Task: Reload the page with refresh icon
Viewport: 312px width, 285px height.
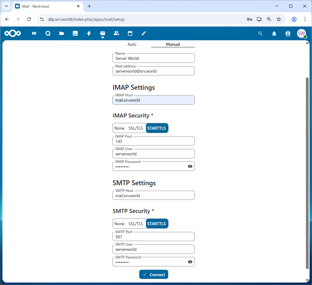Action: point(29,19)
